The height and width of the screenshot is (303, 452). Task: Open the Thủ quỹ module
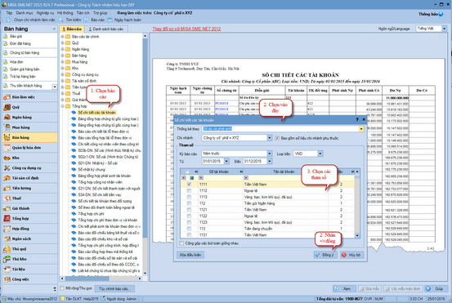click(x=29, y=249)
